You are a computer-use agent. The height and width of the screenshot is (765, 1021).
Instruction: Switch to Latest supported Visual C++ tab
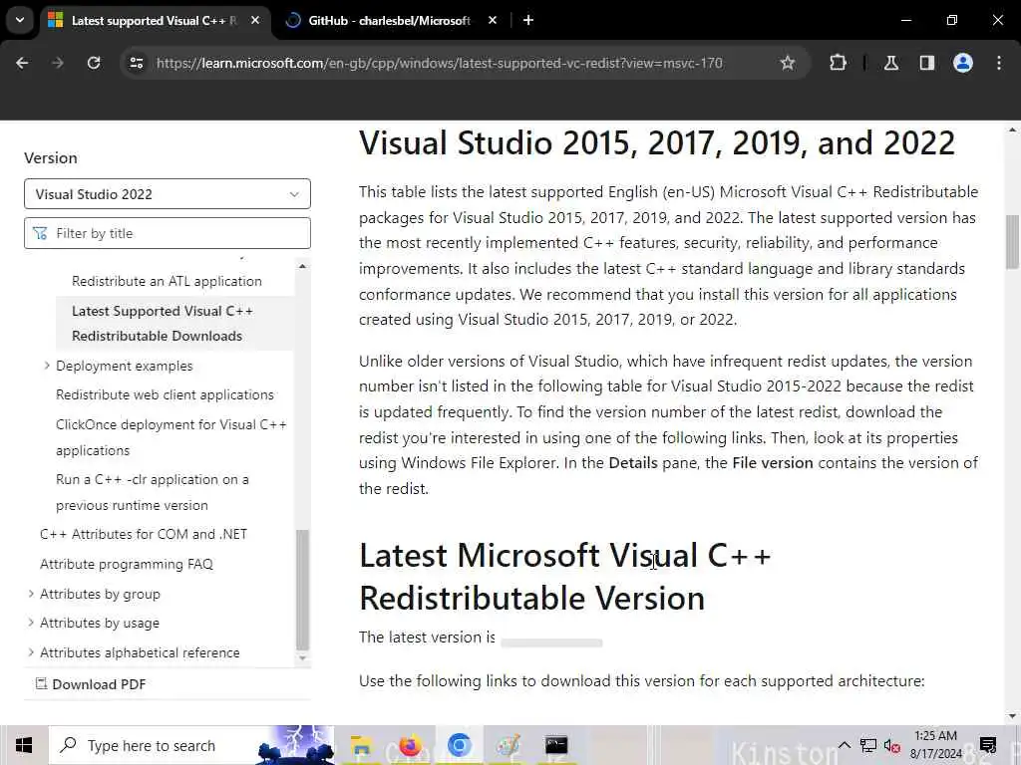pos(154,21)
